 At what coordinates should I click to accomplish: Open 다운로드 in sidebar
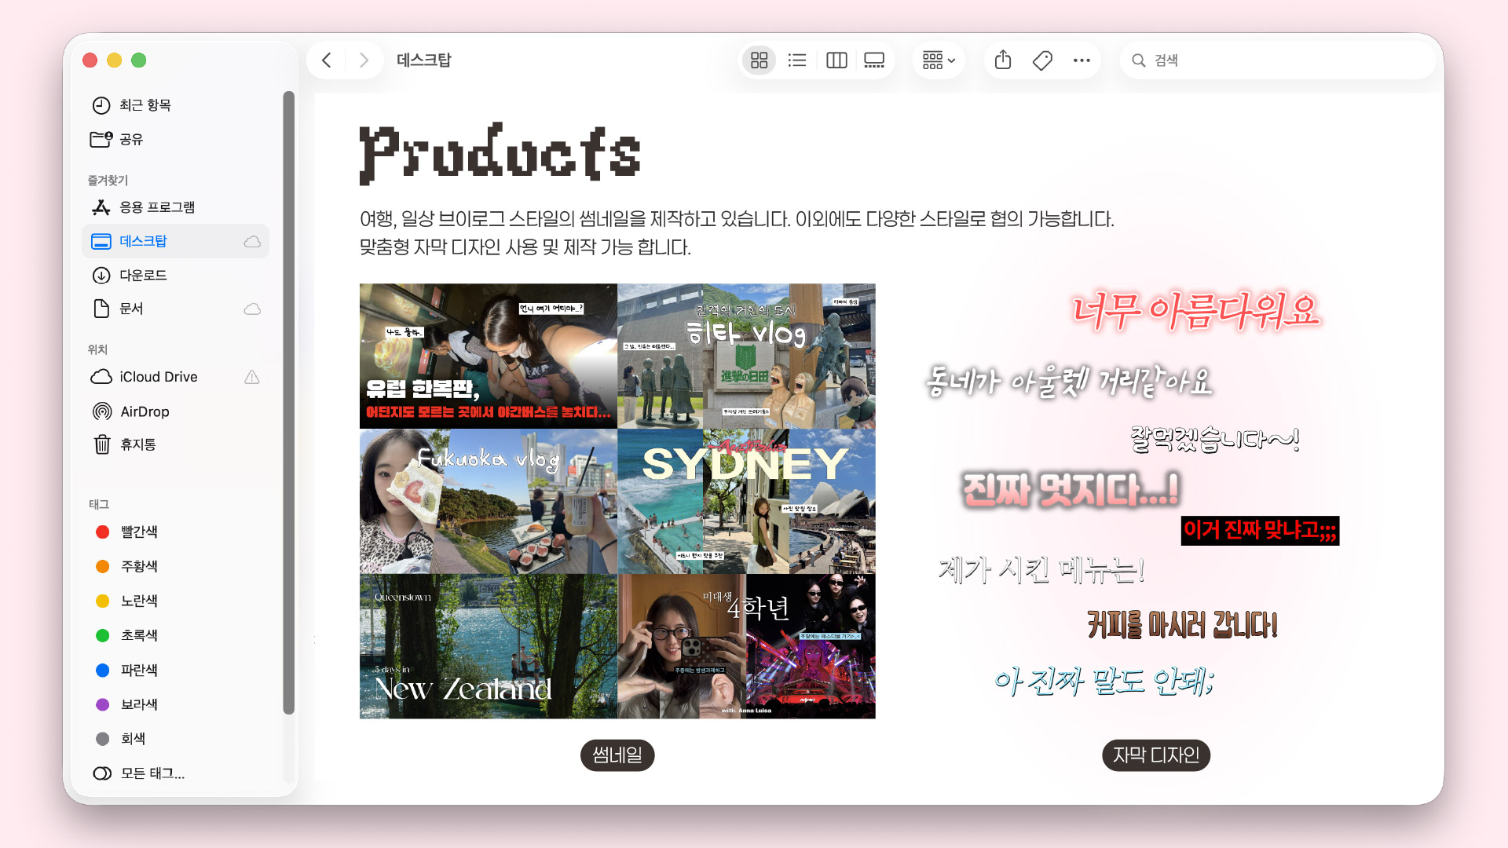point(175,276)
